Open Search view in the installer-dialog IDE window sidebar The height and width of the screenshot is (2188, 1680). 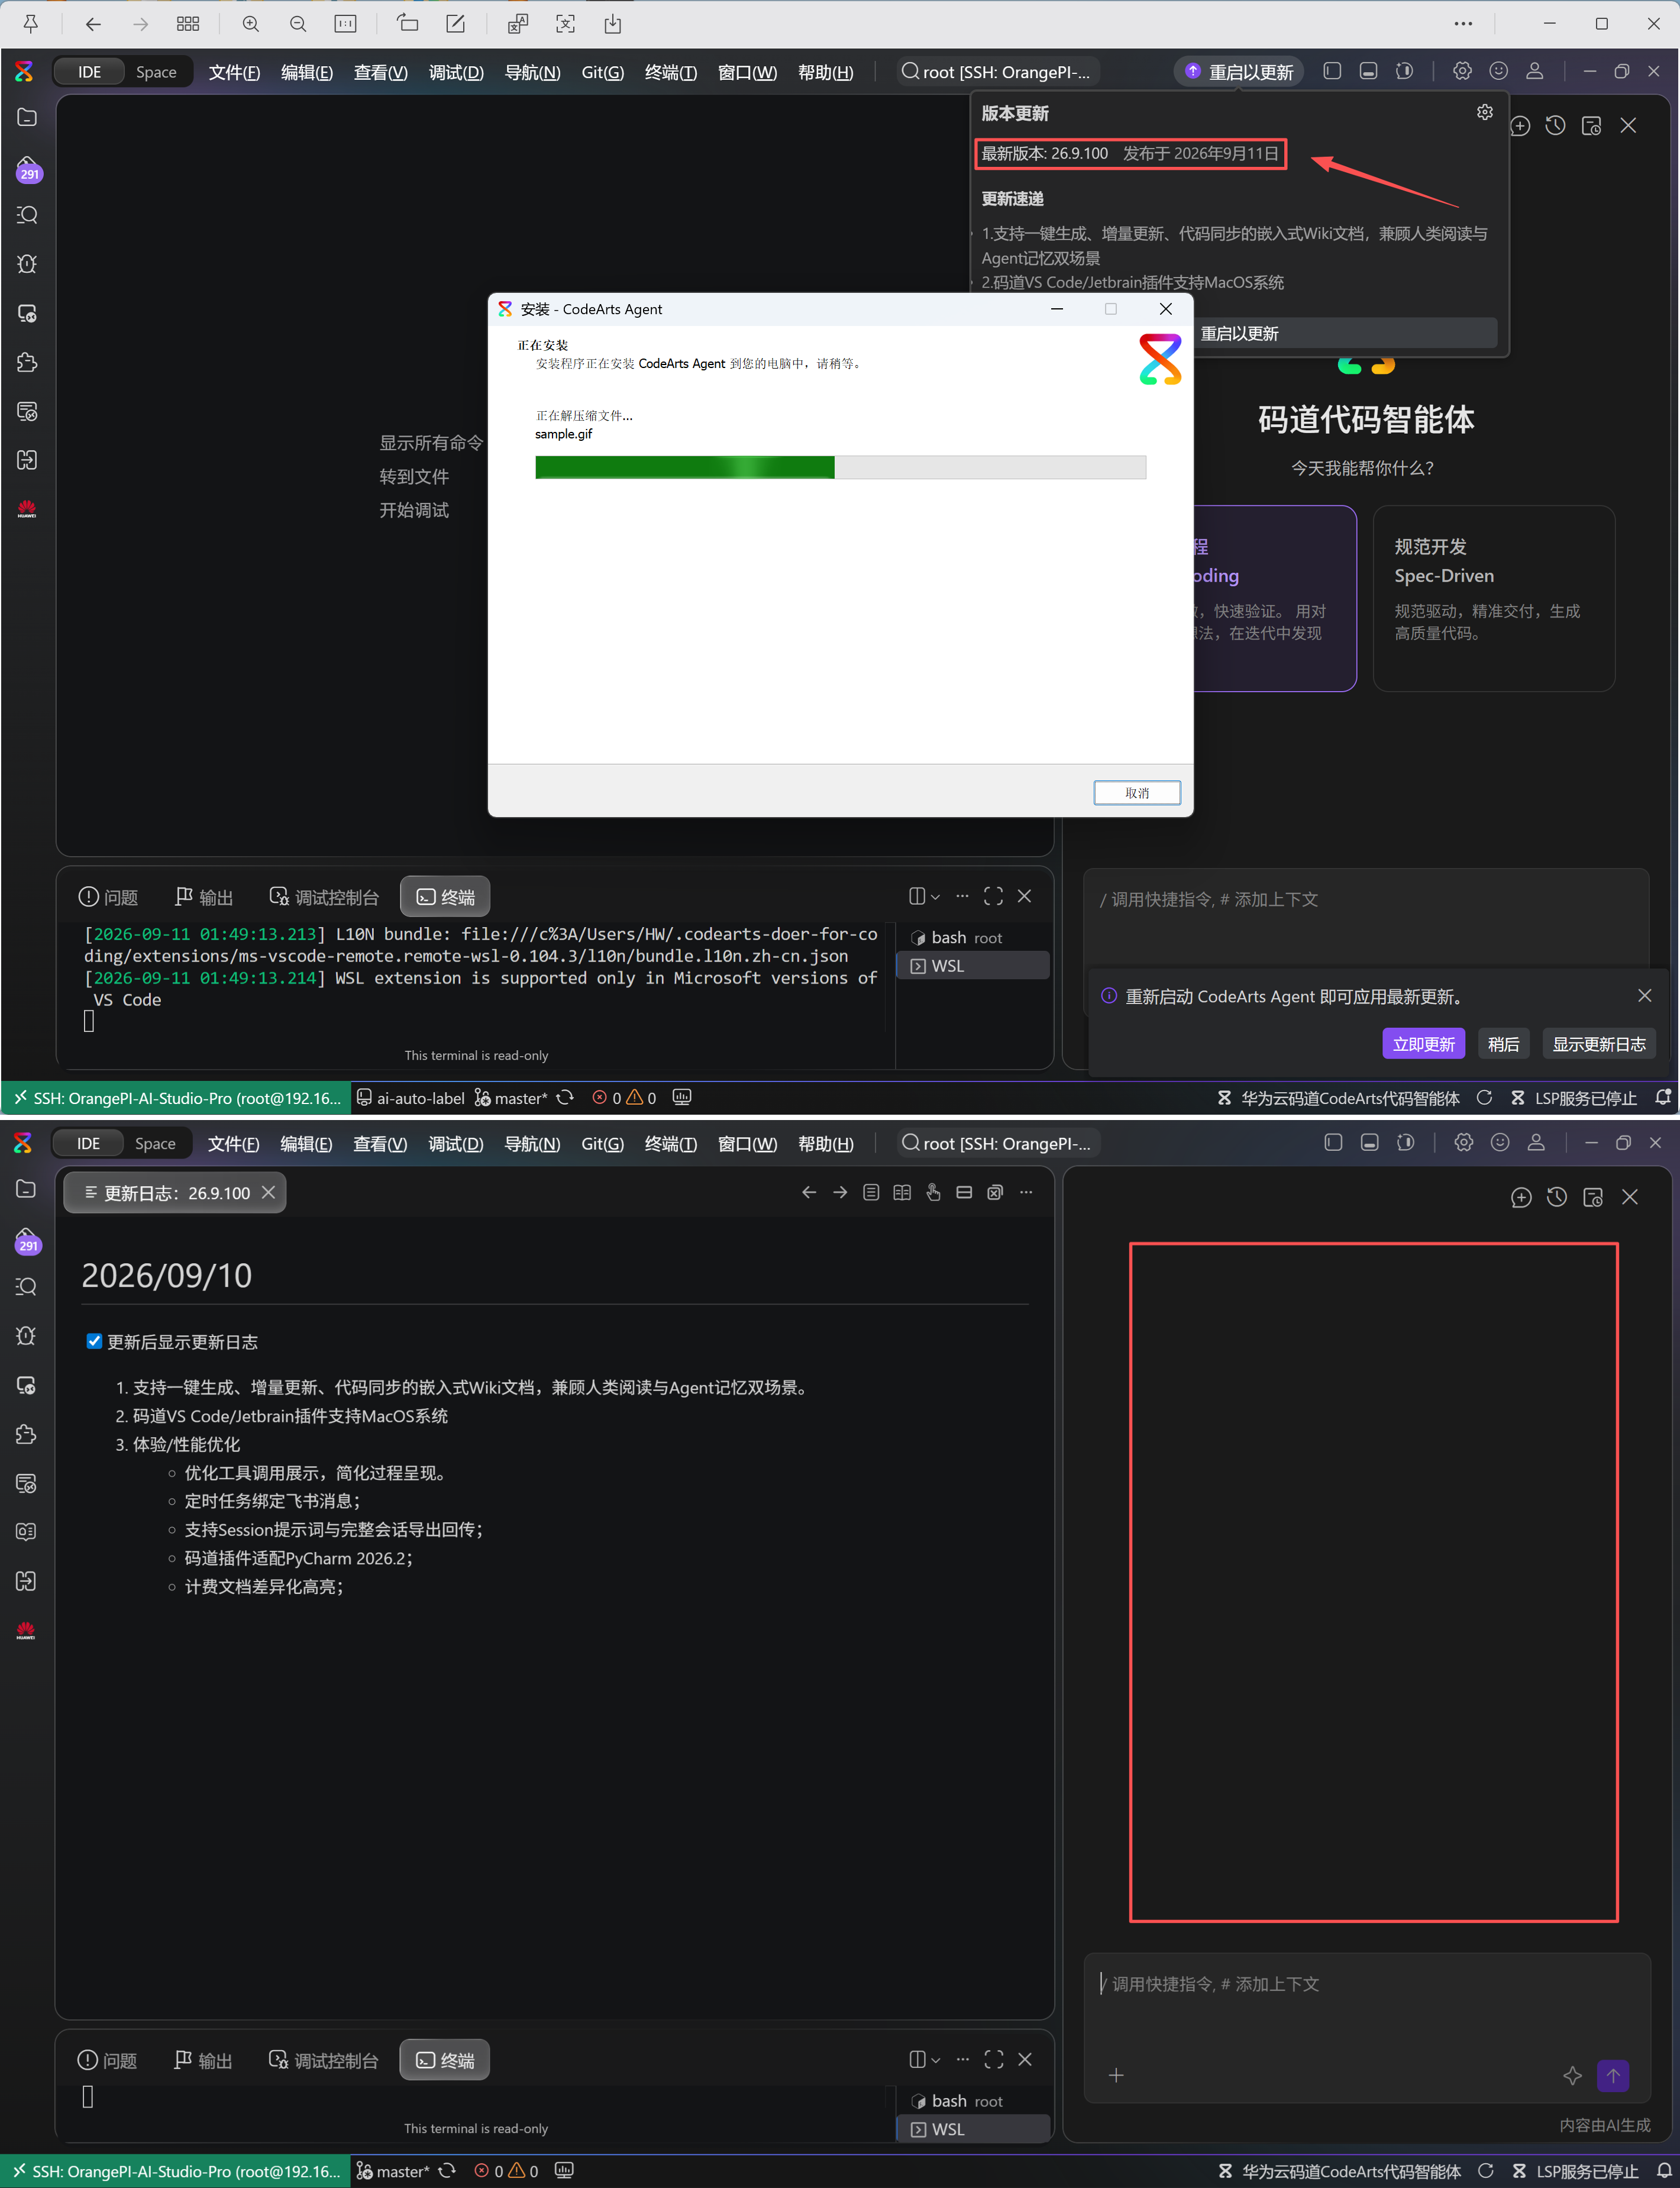pos(27,215)
